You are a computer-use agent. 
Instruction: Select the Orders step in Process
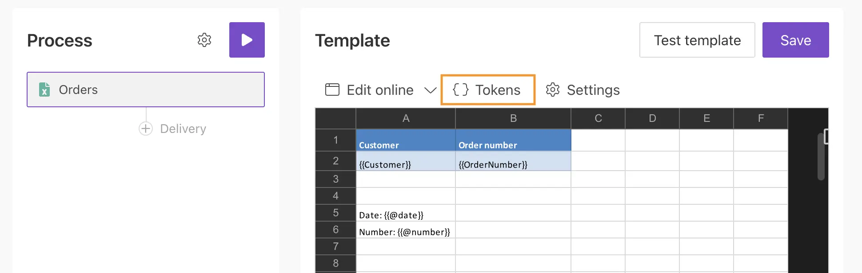point(146,90)
